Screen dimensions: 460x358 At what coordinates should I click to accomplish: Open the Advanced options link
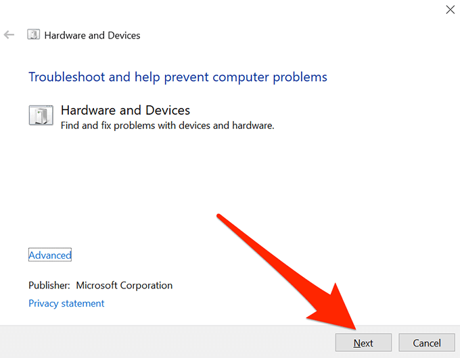(50, 255)
